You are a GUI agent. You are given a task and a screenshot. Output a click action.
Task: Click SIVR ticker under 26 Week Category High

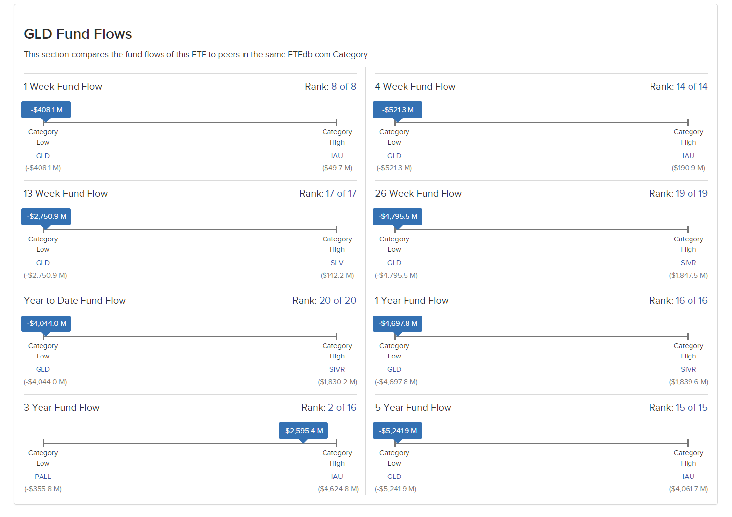click(x=689, y=263)
